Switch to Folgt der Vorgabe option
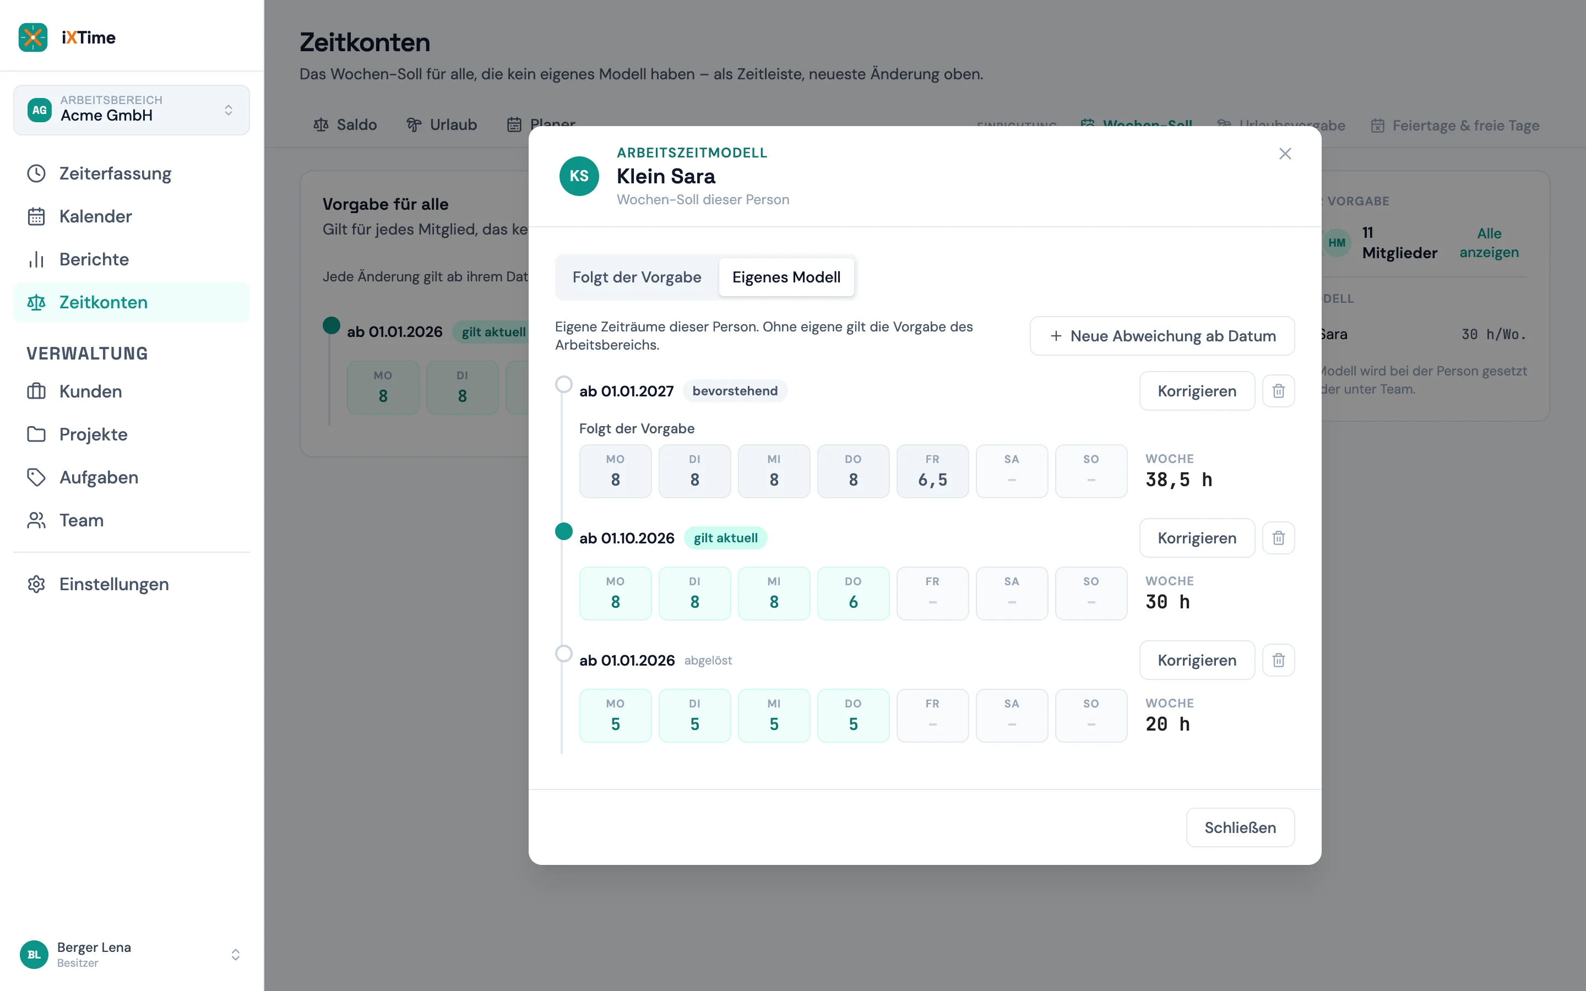Image resolution: width=1586 pixels, height=991 pixels. [637, 277]
